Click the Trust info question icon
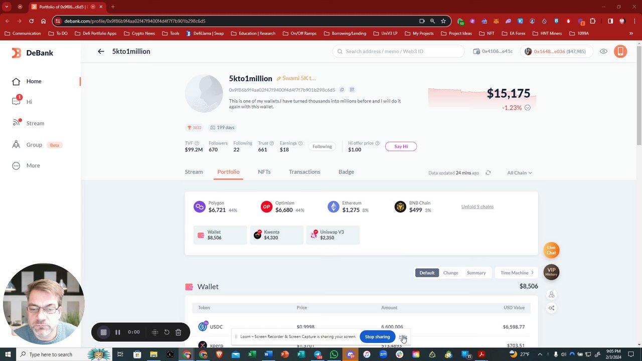This screenshot has height=361, width=642. 272,143
